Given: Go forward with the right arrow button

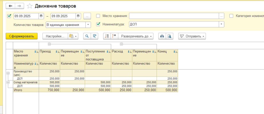Looking at the screenshot, I should point(19,6).
